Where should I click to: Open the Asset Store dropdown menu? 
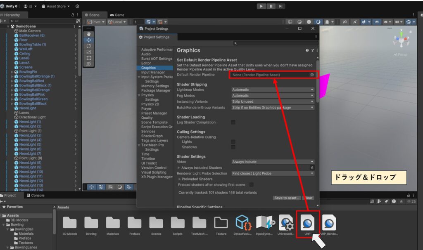pyautogui.click(x=56, y=6)
